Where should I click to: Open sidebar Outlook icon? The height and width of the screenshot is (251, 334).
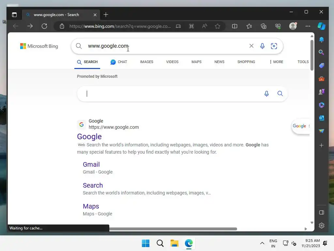(x=321, y=118)
